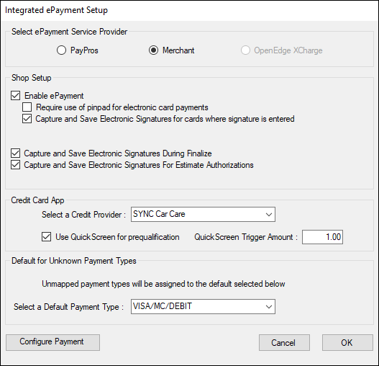Click the 'Unmapped payment types will be assigned' note
The height and width of the screenshot is (366, 379).
(x=163, y=284)
